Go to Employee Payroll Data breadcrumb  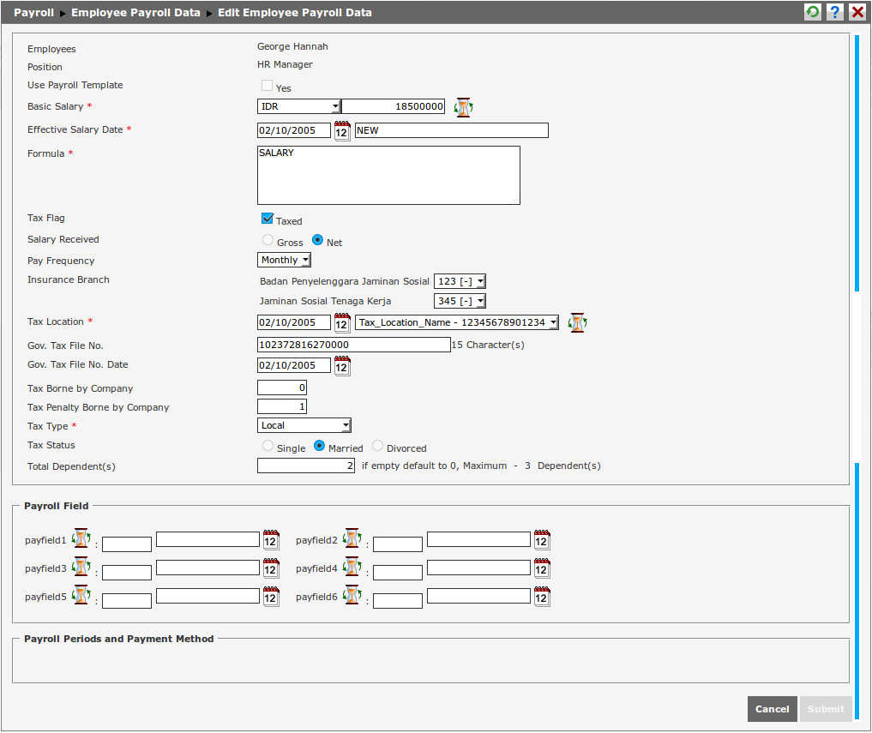point(135,12)
